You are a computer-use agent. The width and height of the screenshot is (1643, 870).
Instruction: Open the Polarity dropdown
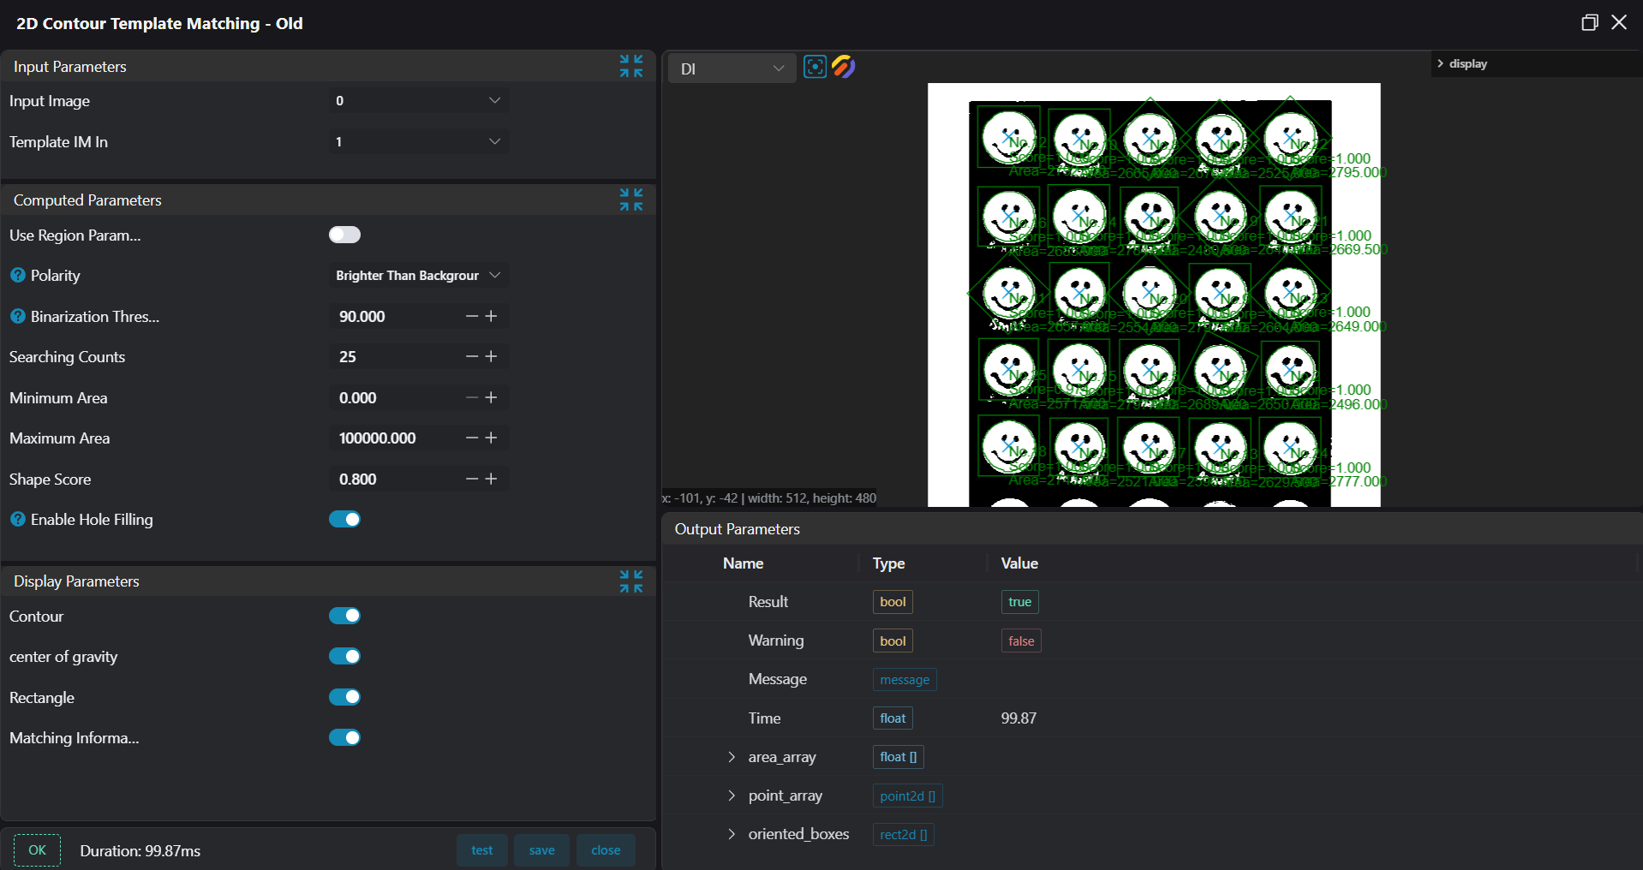(x=418, y=276)
